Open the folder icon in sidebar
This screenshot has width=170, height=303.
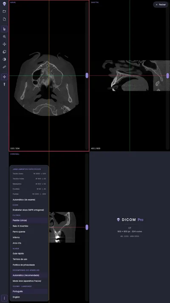[x=4, y=12]
